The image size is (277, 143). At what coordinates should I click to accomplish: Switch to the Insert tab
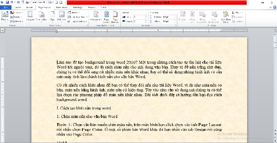(29, 7)
